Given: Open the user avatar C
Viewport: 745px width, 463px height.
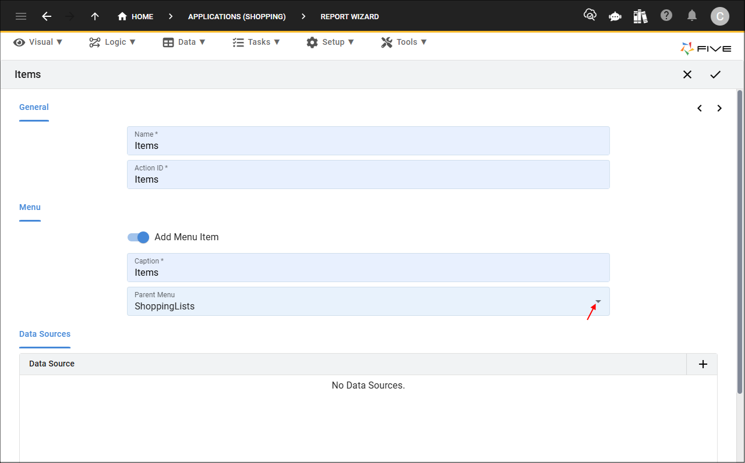Looking at the screenshot, I should (720, 16).
